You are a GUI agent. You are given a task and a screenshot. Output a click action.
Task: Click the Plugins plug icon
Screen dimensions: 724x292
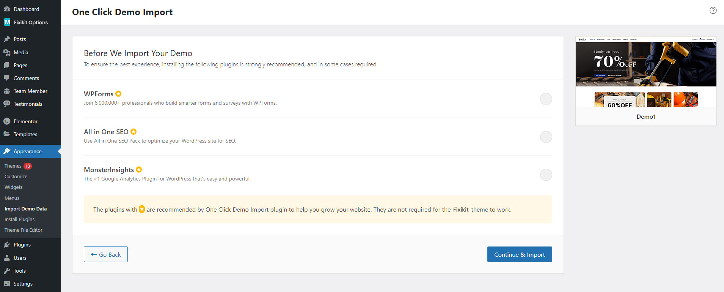click(7, 245)
